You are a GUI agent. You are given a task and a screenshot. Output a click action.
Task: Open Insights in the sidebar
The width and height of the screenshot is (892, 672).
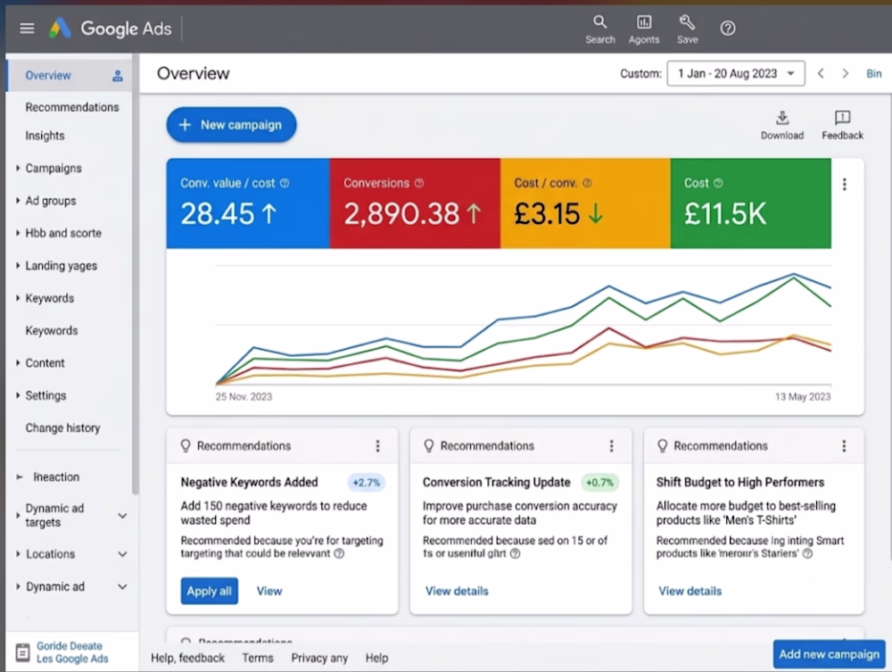tap(45, 136)
